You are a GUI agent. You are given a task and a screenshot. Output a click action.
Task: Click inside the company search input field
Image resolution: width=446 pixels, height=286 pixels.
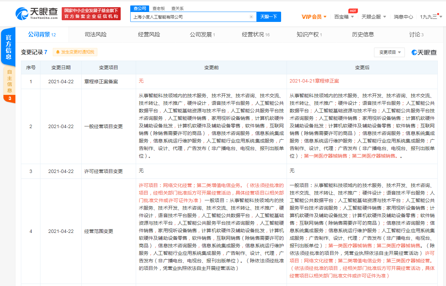[x=189, y=17]
